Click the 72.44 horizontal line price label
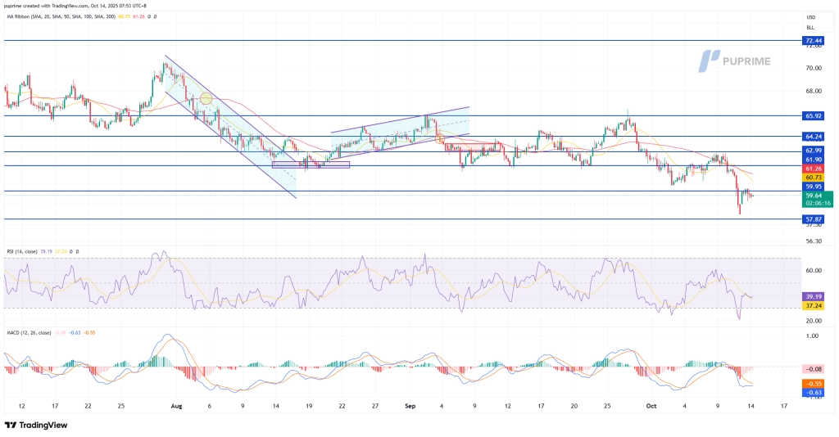Screen dimensions: 839x437 pyautogui.click(x=814, y=40)
